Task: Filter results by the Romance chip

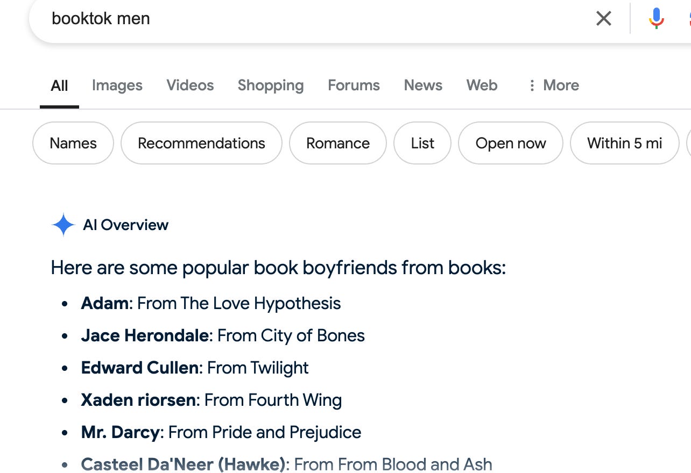Action: 338,143
